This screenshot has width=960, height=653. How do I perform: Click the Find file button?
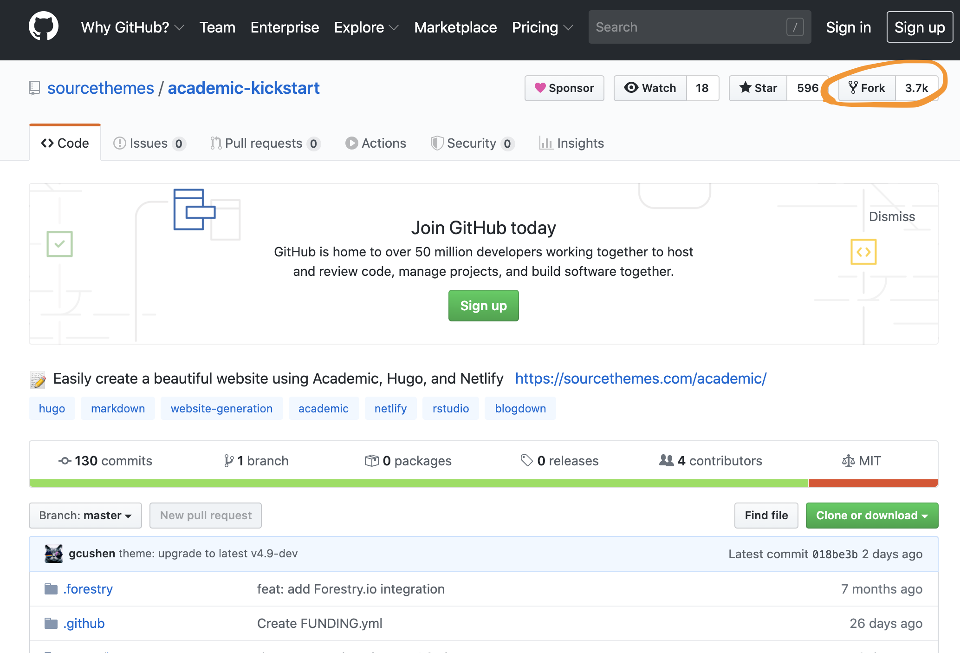tap(766, 516)
